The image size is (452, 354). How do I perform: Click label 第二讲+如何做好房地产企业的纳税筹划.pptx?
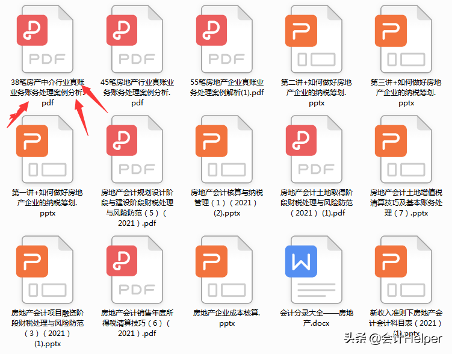pyautogui.click(x=317, y=93)
